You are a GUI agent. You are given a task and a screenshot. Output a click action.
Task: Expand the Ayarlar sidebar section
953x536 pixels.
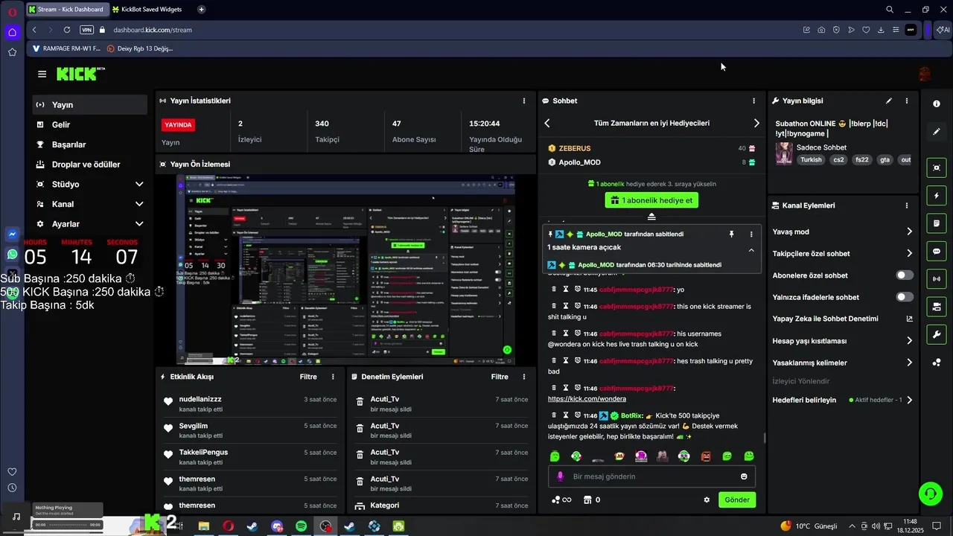click(x=138, y=224)
